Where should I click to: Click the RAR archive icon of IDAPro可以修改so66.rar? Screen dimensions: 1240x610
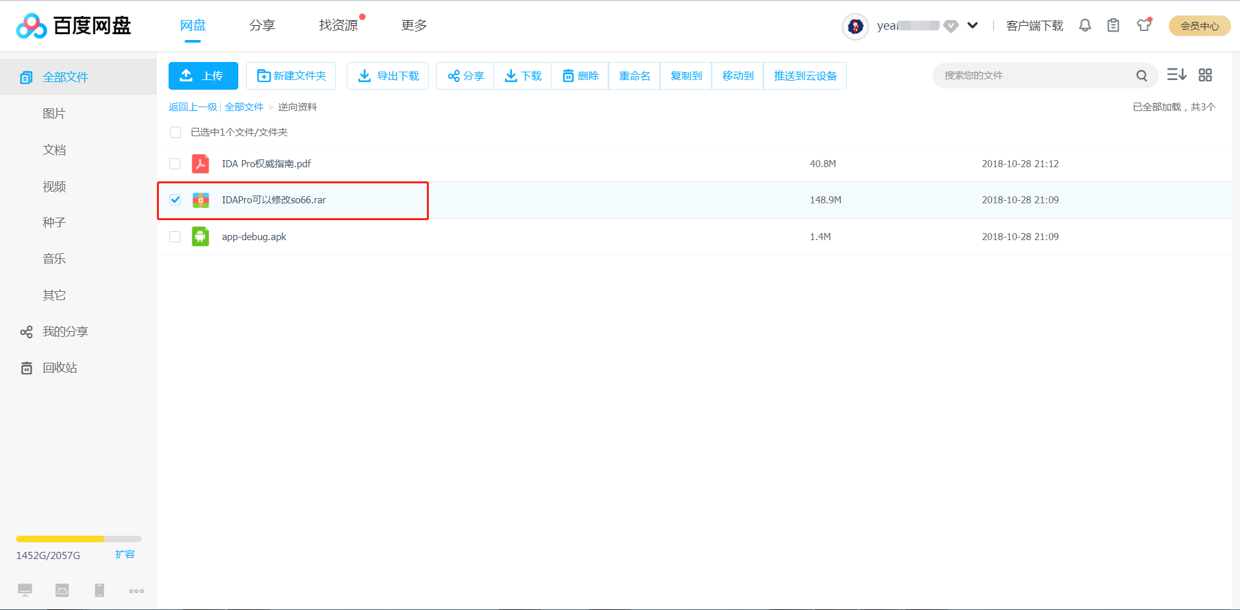click(x=200, y=200)
